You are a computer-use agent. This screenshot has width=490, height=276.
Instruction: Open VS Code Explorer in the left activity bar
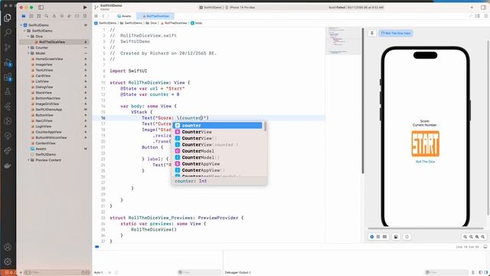click(x=8, y=18)
